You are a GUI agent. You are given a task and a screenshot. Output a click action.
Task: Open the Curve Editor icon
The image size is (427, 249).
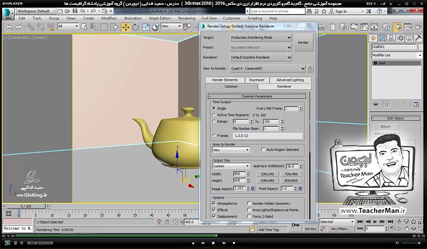[364, 27]
